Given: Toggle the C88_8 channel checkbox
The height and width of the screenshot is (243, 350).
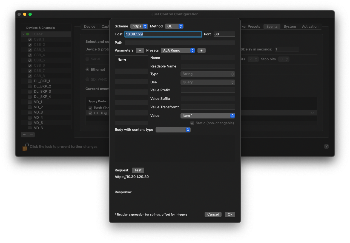Looking at the screenshot, I should [30, 76].
